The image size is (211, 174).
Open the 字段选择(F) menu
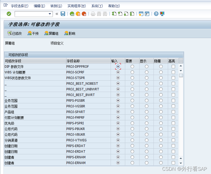pos(20,6)
